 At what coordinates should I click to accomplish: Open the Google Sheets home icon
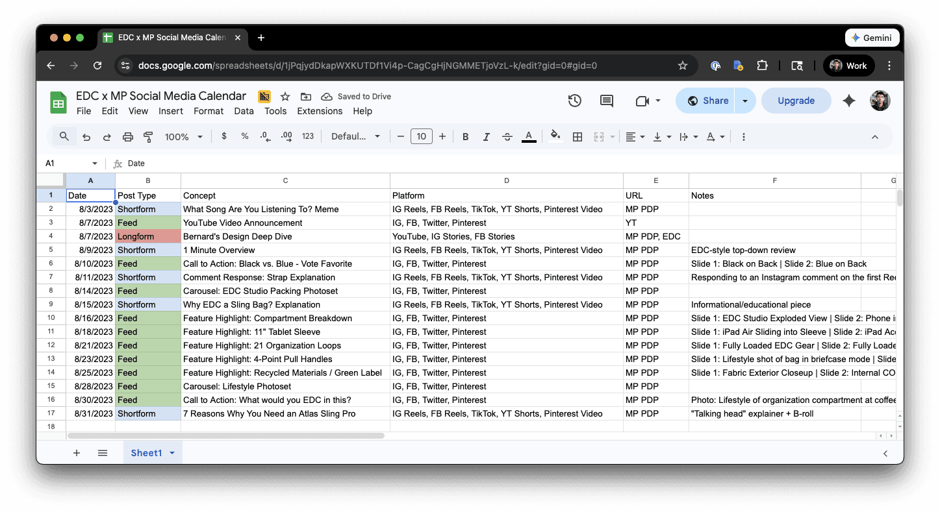tap(58, 103)
